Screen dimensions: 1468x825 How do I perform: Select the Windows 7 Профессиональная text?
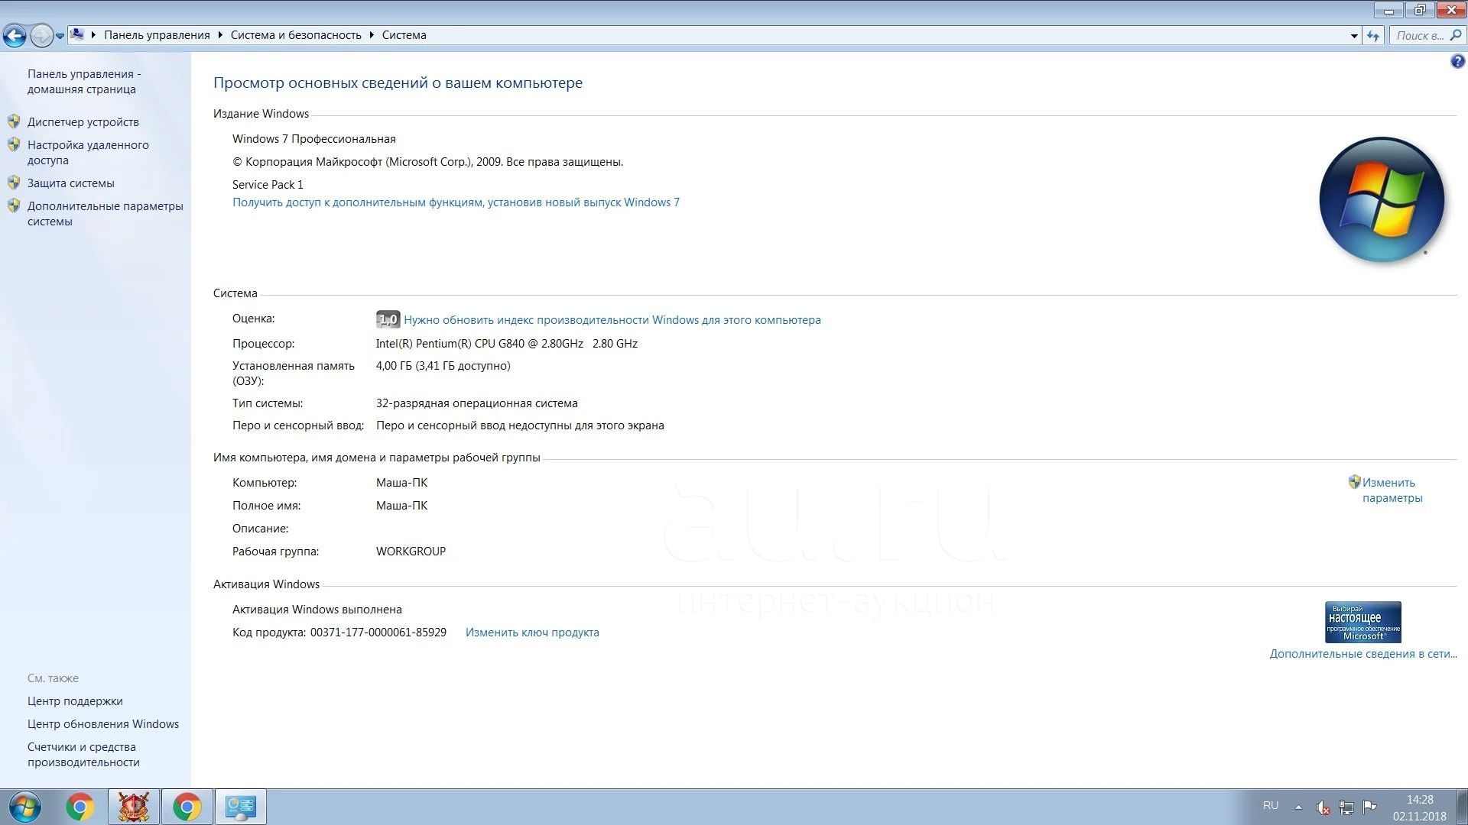(x=314, y=139)
